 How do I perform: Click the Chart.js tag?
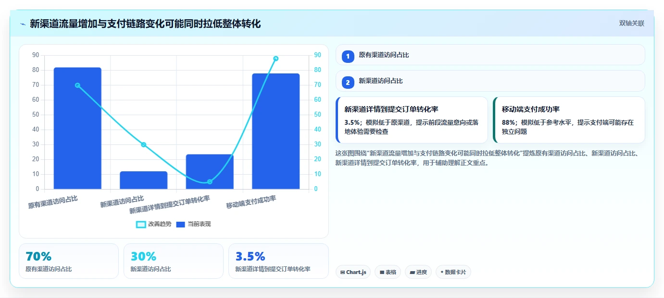[x=353, y=272]
